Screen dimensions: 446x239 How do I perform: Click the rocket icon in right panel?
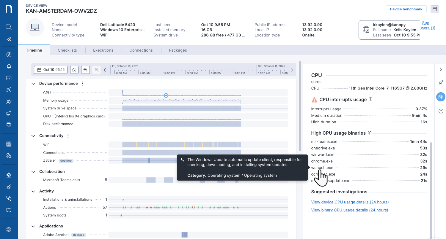(x=441, y=82)
